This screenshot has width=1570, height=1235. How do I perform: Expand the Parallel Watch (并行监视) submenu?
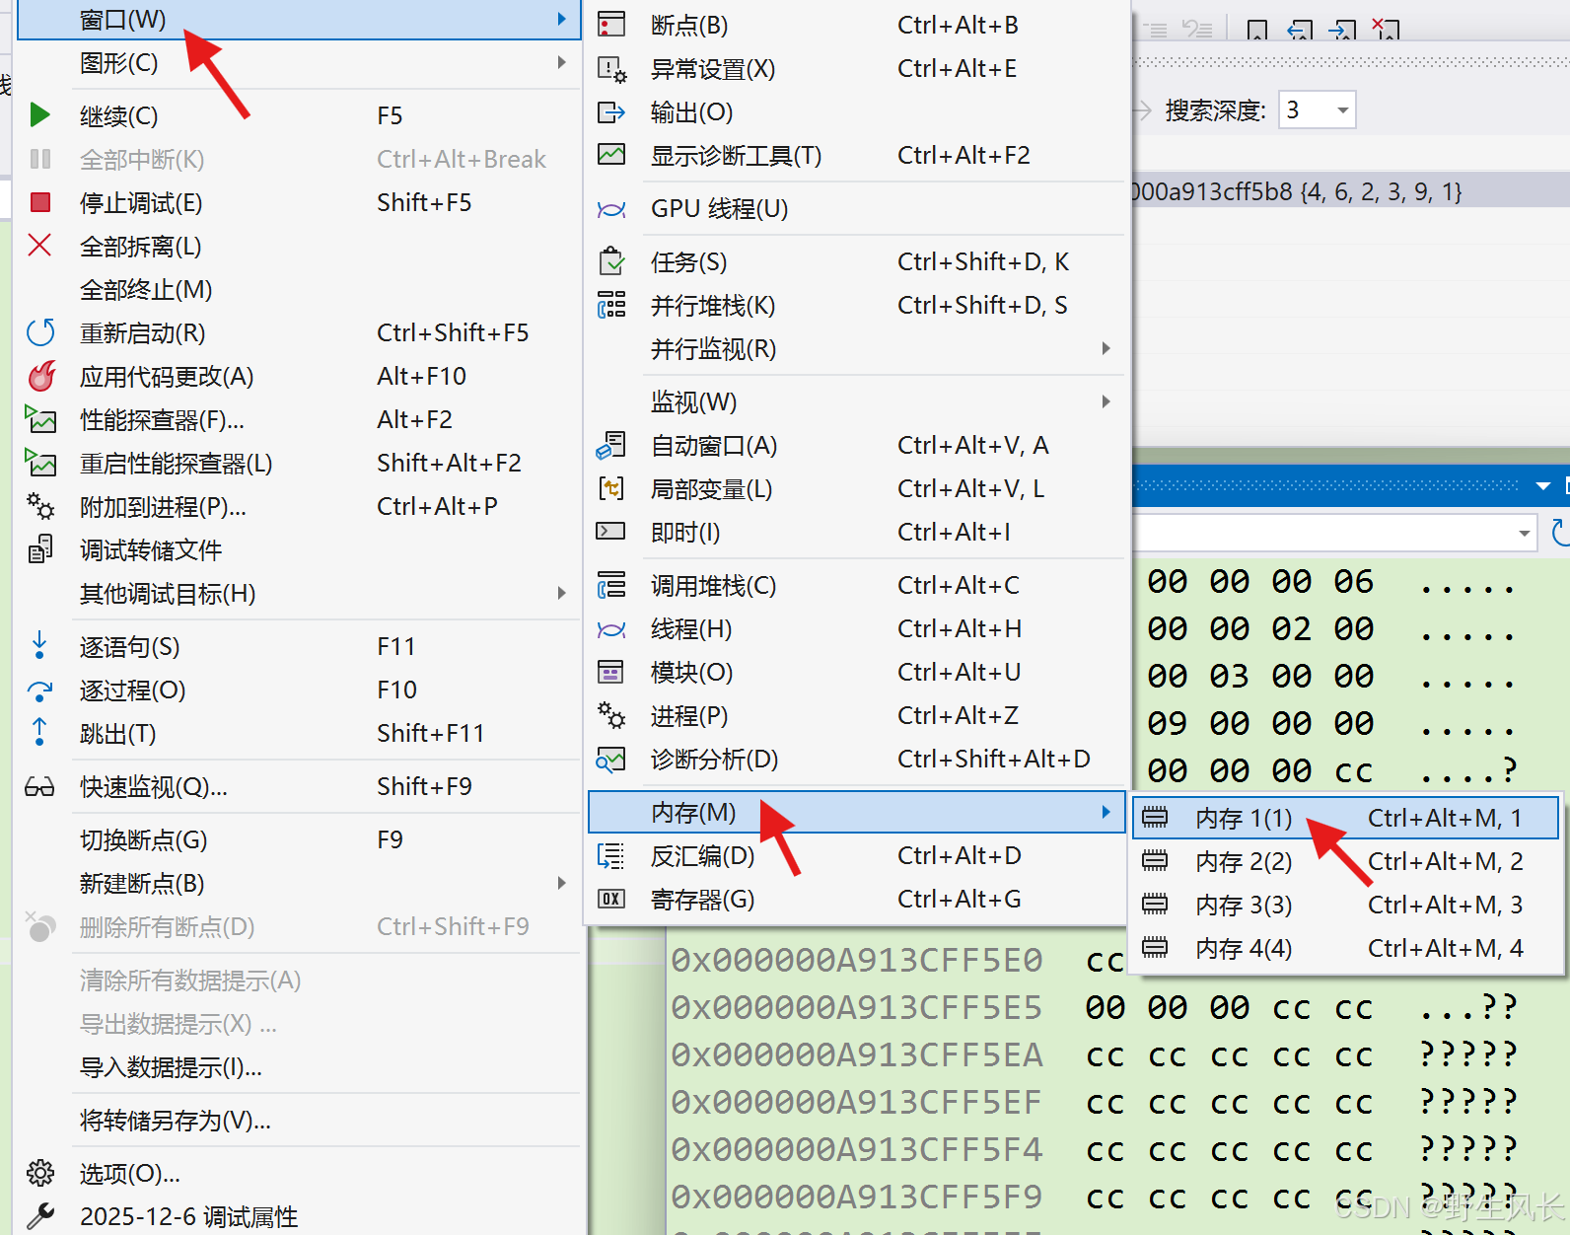pos(1106,348)
